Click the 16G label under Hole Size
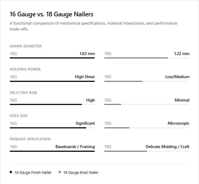The height and width of the screenshot is (184, 199). [13, 123]
